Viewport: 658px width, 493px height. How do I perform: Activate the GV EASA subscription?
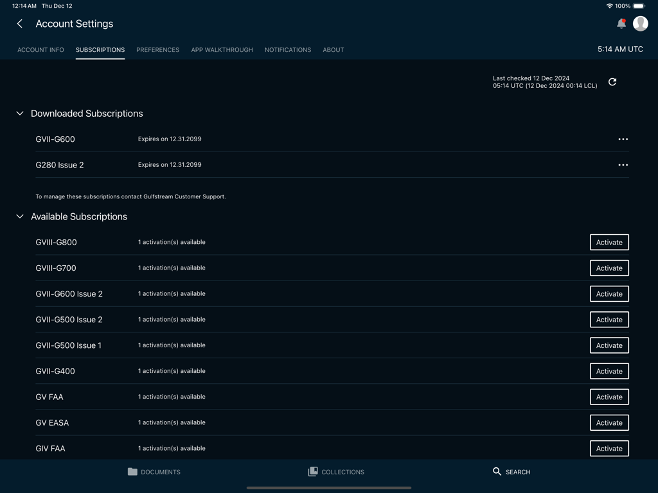(x=608, y=422)
